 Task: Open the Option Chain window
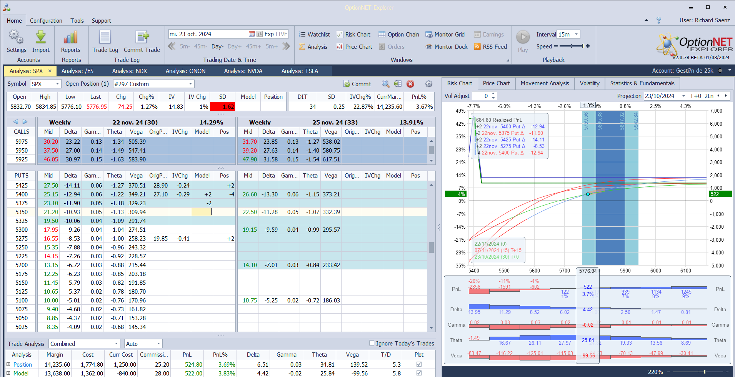[399, 35]
